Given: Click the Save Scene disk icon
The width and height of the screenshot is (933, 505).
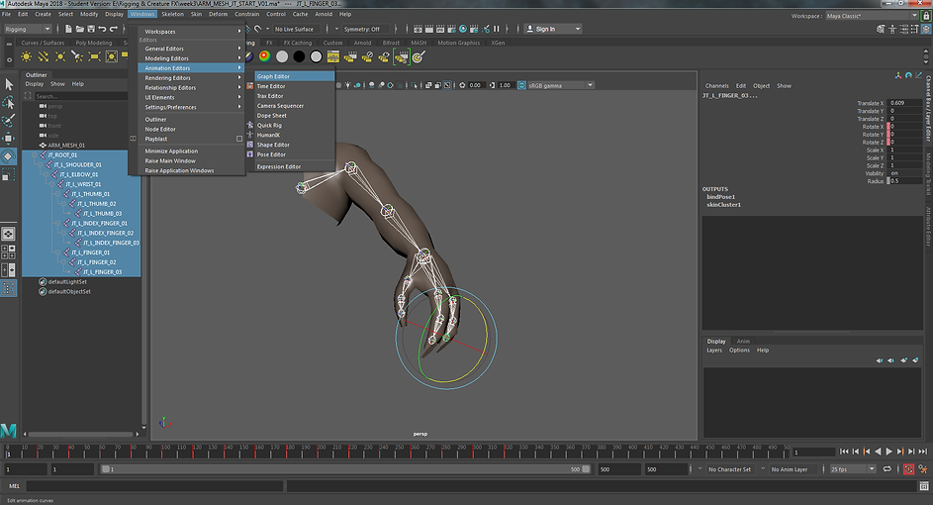Looking at the screenshot, I should coord(91,29).
